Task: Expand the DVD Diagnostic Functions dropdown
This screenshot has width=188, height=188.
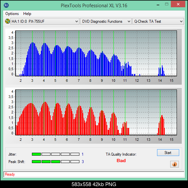Action: [x=106, y=21]
